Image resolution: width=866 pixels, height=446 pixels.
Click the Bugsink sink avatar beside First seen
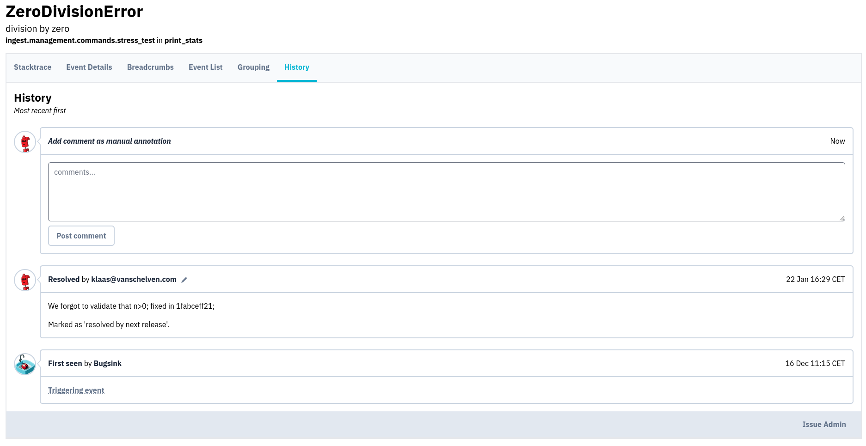[25, 364]
